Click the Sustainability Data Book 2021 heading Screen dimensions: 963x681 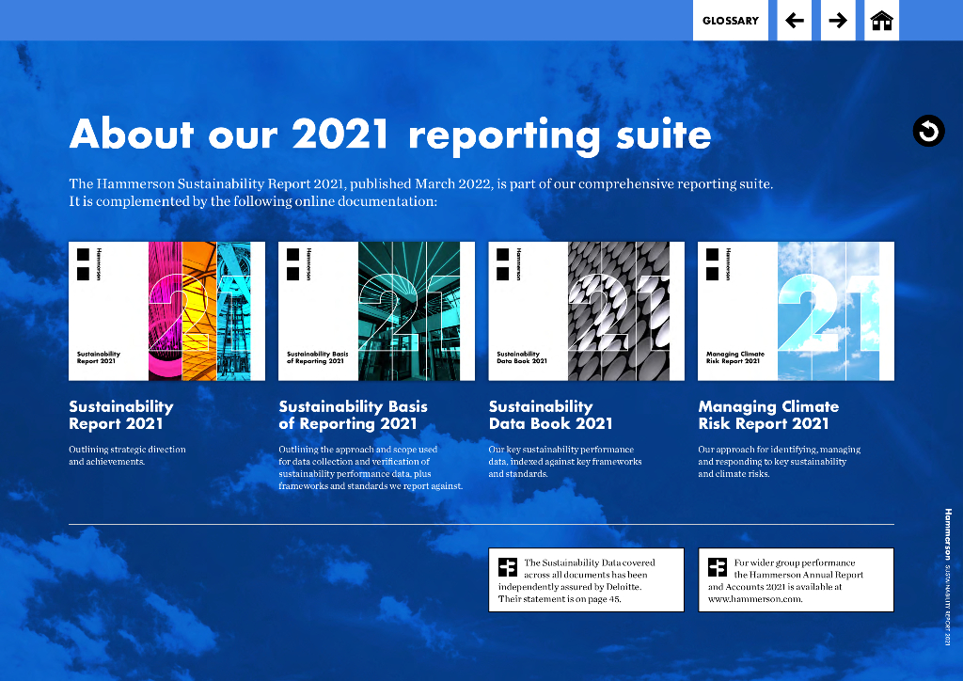pyautogui.click(x=550, y=415)
